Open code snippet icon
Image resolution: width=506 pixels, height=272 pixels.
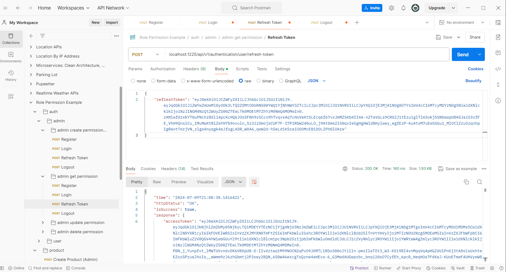point(498,69)
